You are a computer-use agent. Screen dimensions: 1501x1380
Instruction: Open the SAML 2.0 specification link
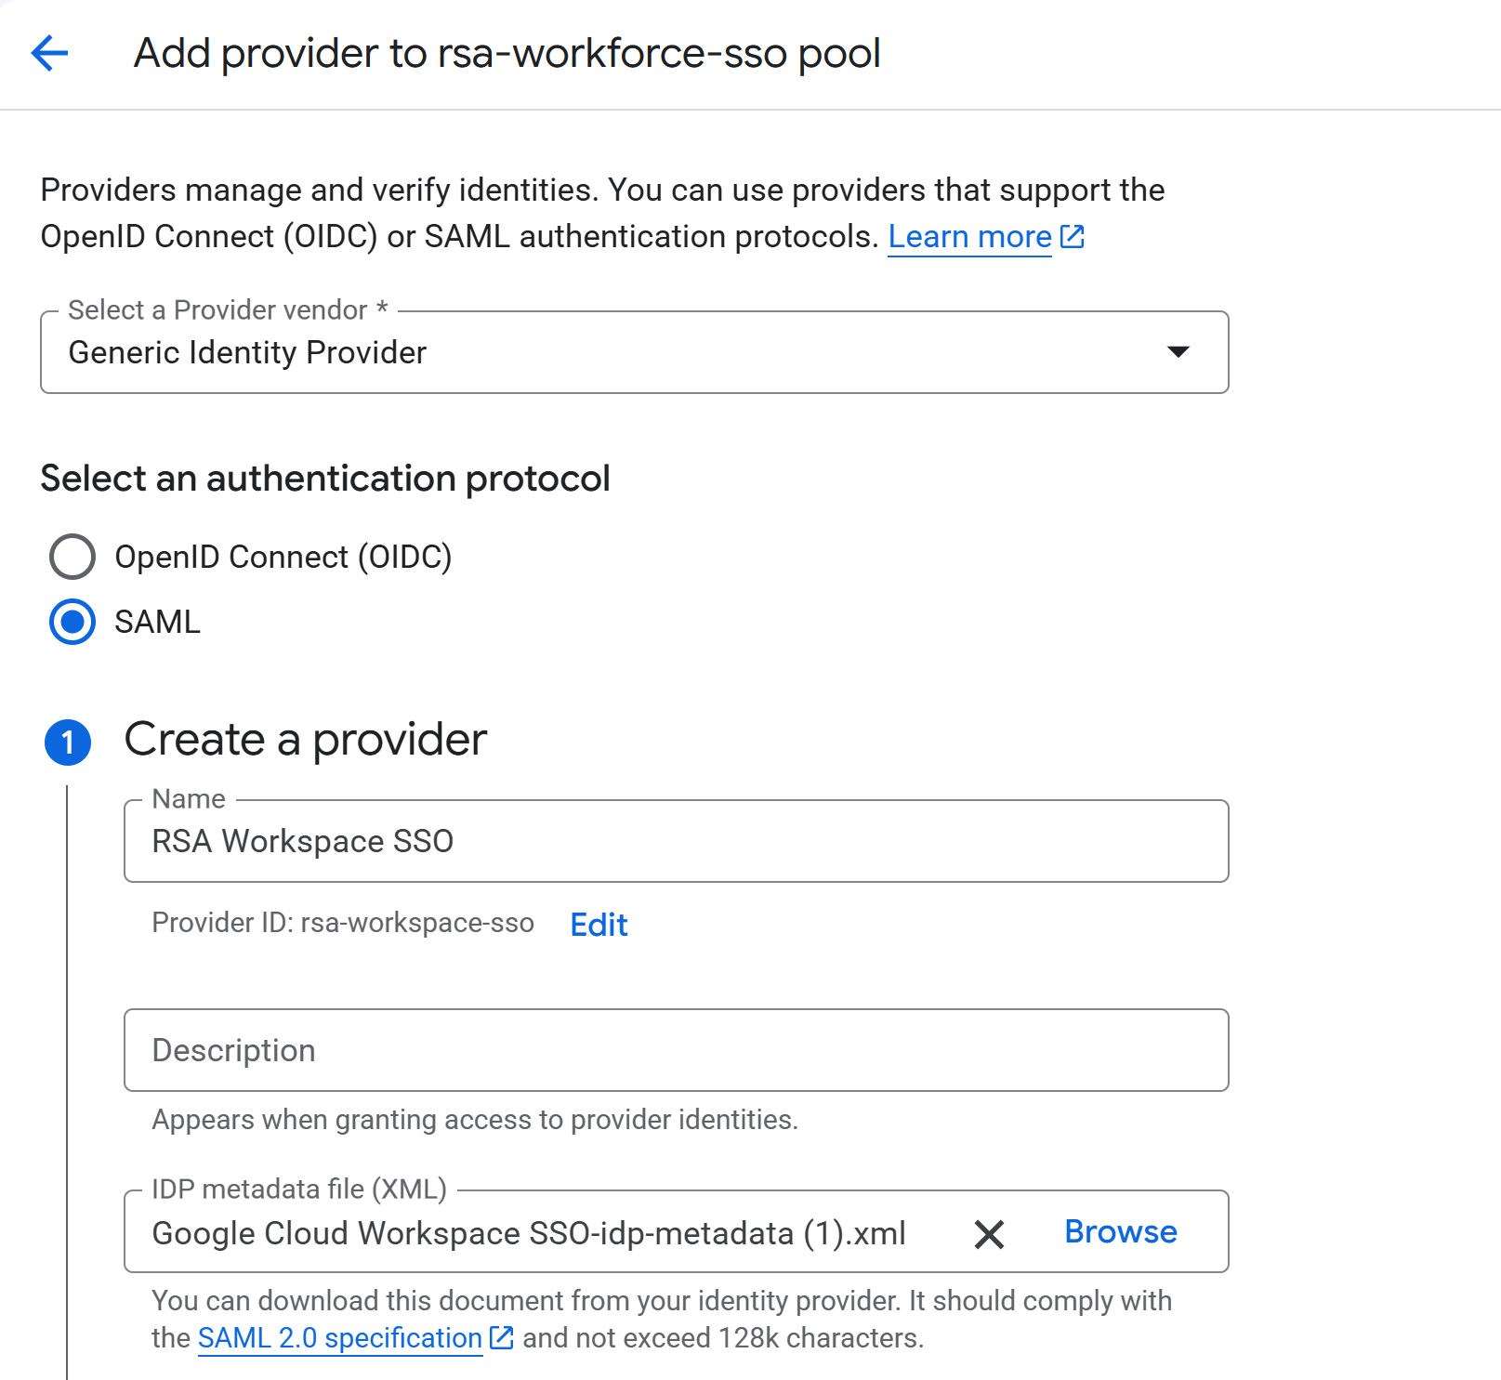[339, 1338]
